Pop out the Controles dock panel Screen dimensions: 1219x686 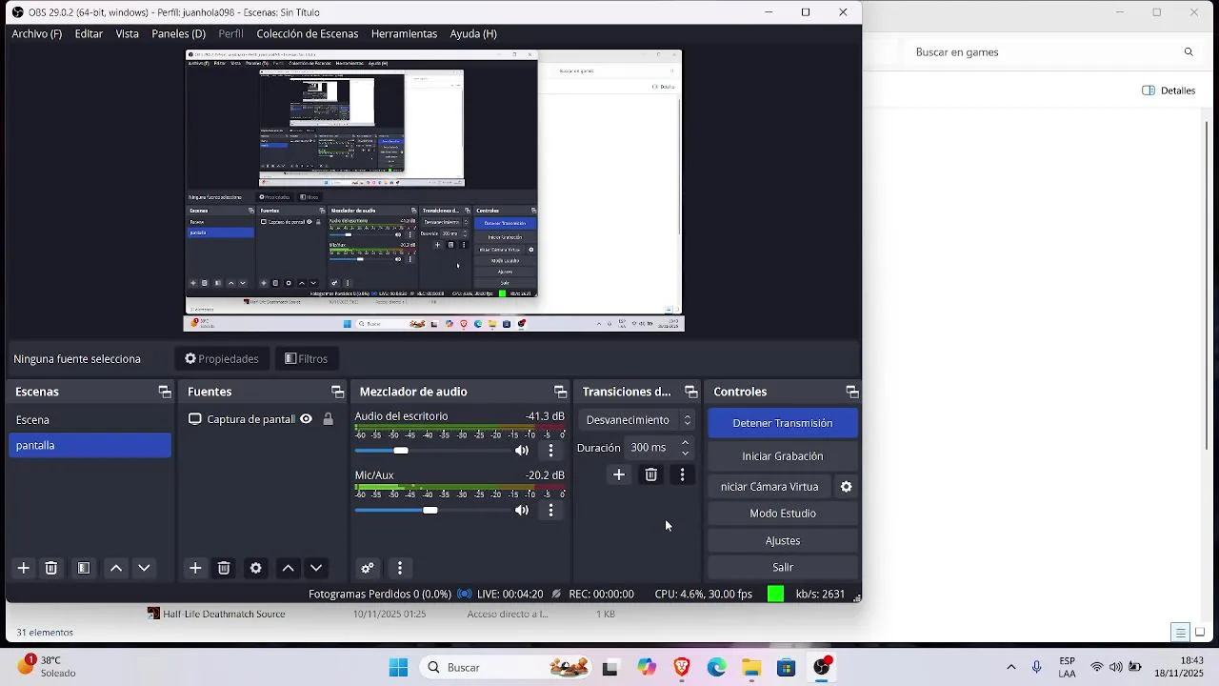pos(852,392)
